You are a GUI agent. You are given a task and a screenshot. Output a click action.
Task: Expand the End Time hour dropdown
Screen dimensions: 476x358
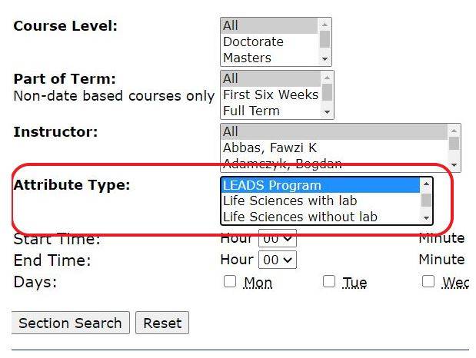click(x=277, y=260)
